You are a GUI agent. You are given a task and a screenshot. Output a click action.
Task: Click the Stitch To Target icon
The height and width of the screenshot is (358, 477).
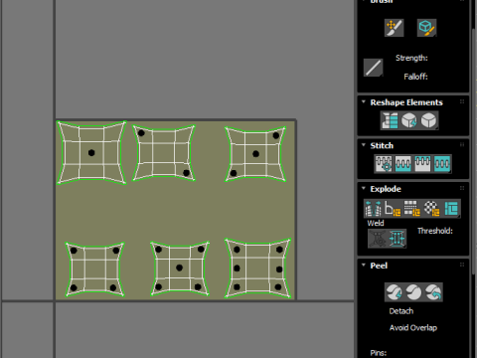pyautogui.click(x=384, y=163)
